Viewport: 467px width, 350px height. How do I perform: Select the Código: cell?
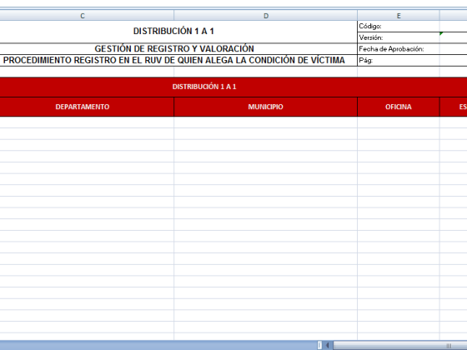pyautogui.click(x=399, y=26)
